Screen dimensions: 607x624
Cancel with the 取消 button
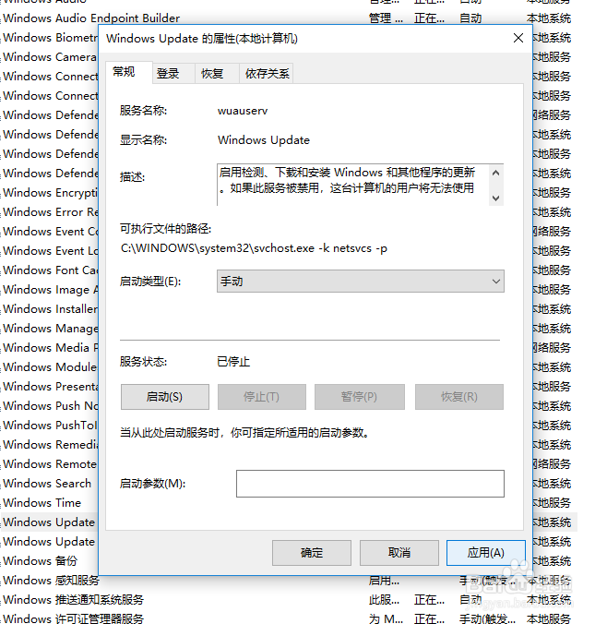(x=399, y=553)
